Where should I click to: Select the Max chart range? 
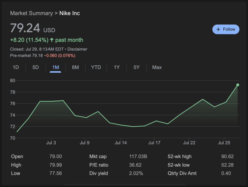(157, 68)
